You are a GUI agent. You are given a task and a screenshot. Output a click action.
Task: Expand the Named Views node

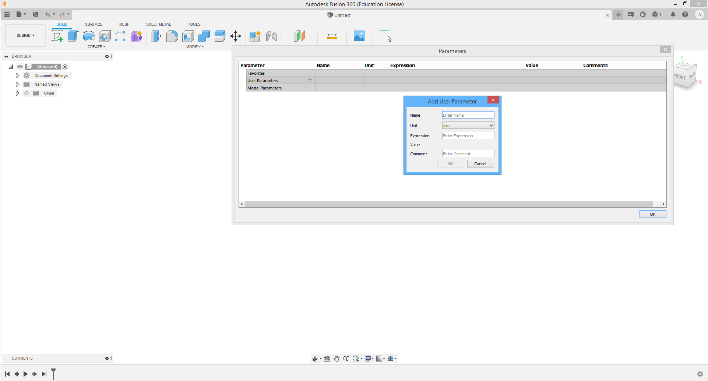17,84
